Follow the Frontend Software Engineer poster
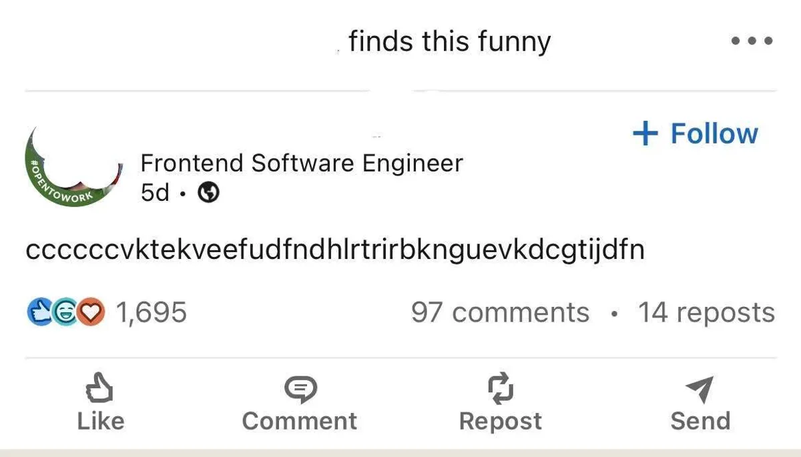801x457 pixels. click(x=695, y=133)
